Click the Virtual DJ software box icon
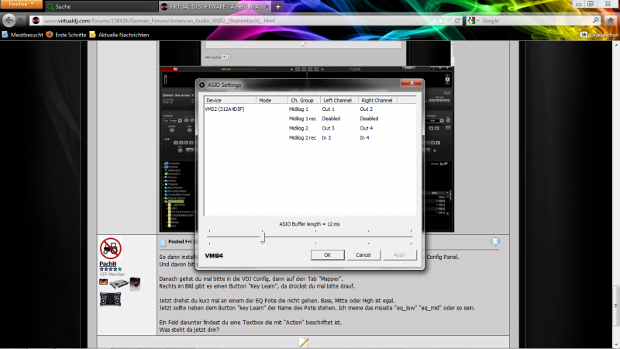Screen dimensions: 620x349 (135, 284)
